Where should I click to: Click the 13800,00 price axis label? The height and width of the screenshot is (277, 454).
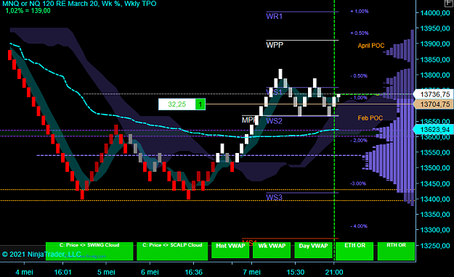tap(435, 75)
